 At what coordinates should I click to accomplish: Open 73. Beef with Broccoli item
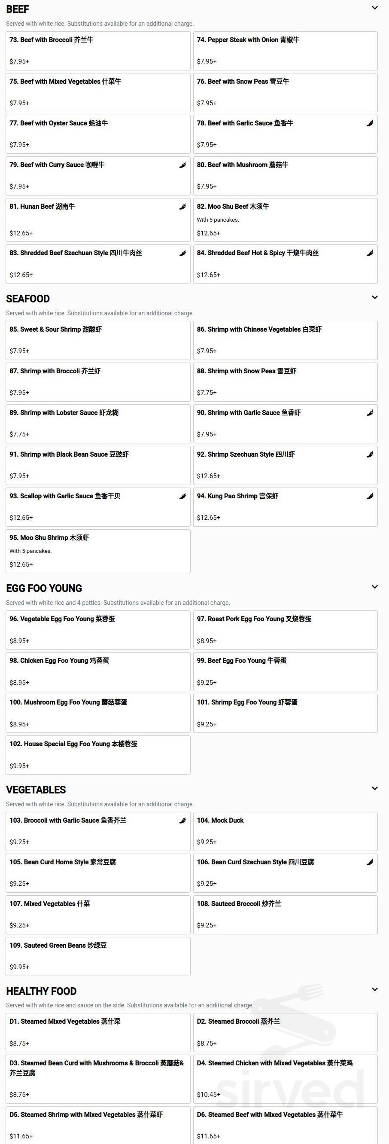coord(98,51)
